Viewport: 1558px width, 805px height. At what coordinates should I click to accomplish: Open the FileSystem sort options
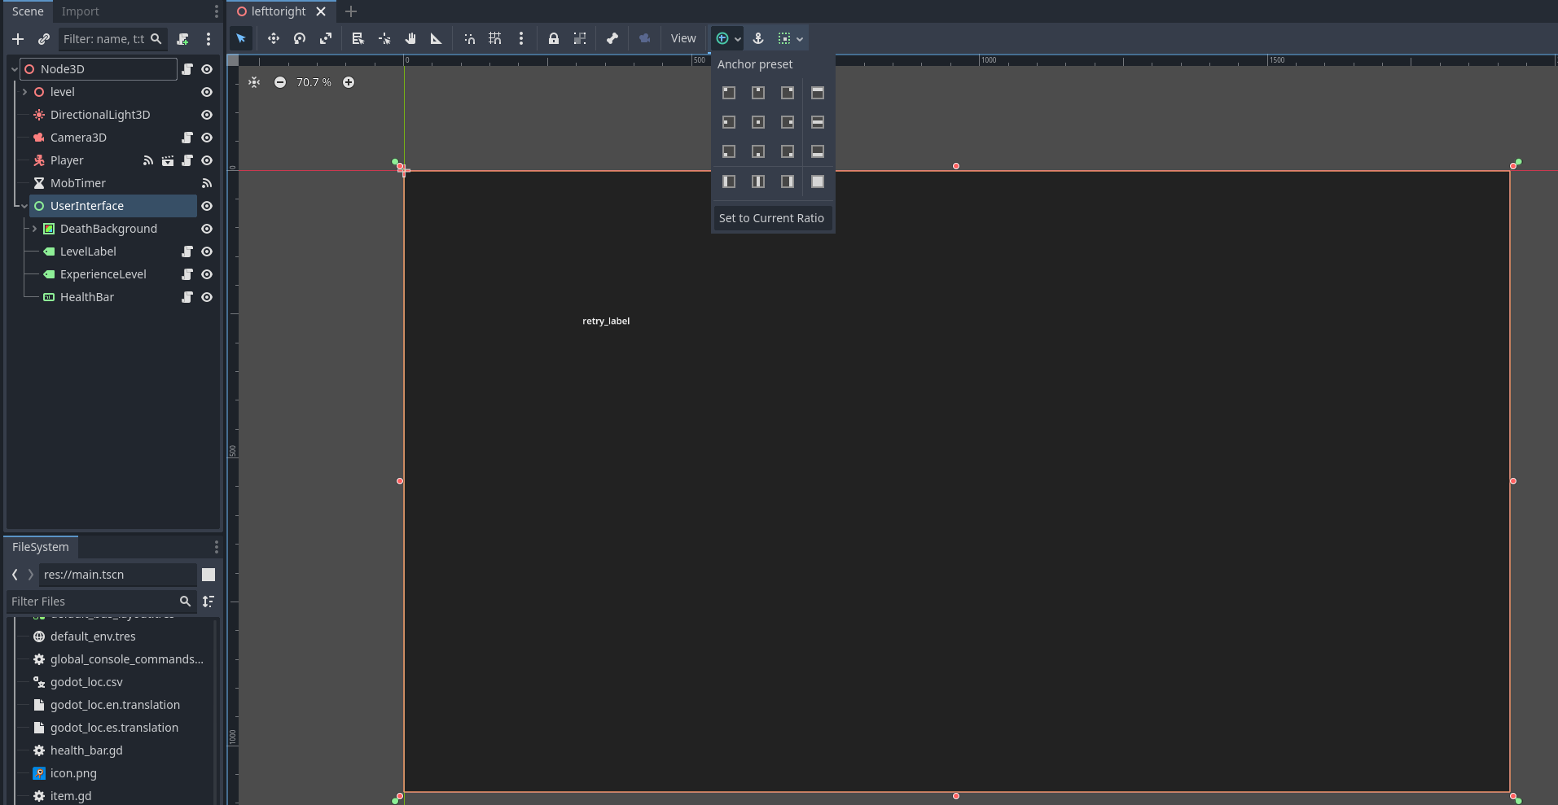coord(208,601)
